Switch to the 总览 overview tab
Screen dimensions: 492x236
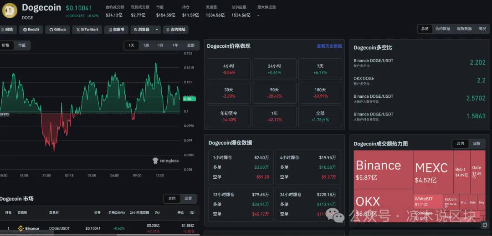click(x=425, y=29)
